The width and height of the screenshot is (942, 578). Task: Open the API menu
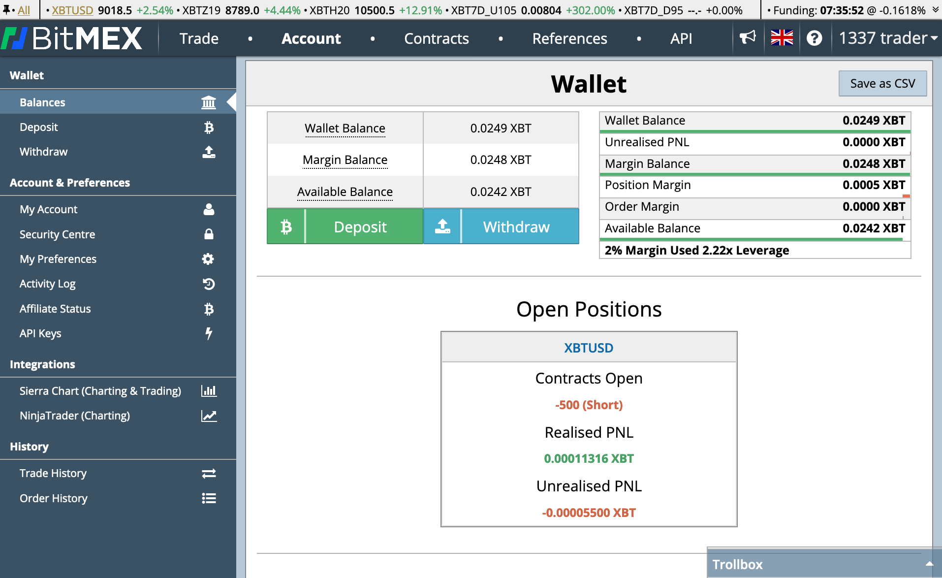pyautogui.click(x=681, y=38)
